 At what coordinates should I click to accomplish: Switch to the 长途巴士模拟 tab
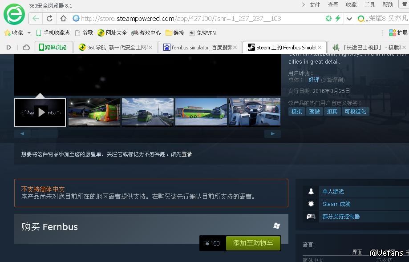click(368, 47)
